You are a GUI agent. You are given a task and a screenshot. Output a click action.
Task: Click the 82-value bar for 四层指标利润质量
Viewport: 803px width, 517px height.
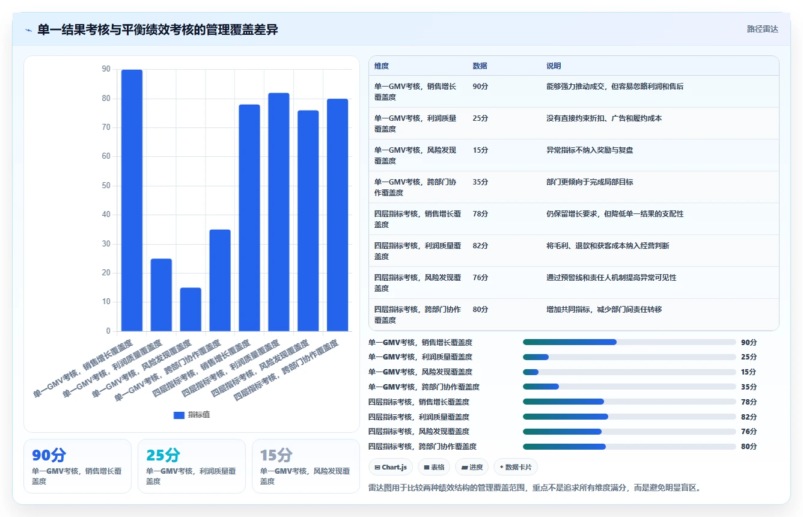279,212
